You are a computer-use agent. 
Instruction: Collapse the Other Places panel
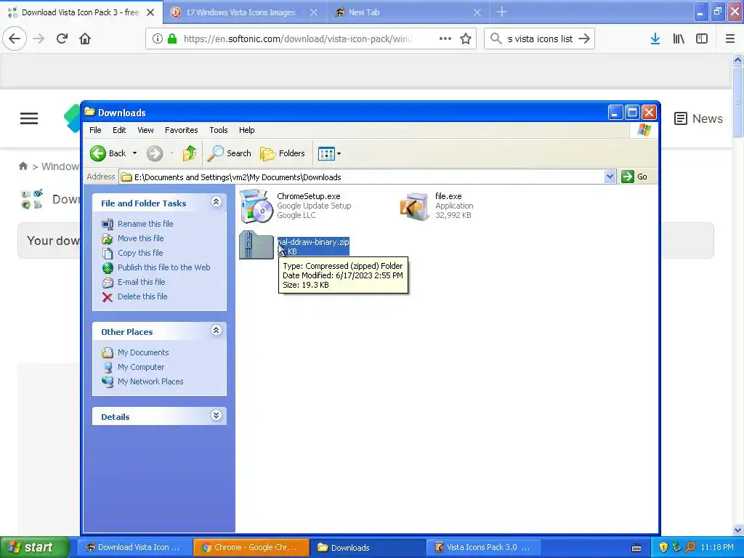pos(216,331)
